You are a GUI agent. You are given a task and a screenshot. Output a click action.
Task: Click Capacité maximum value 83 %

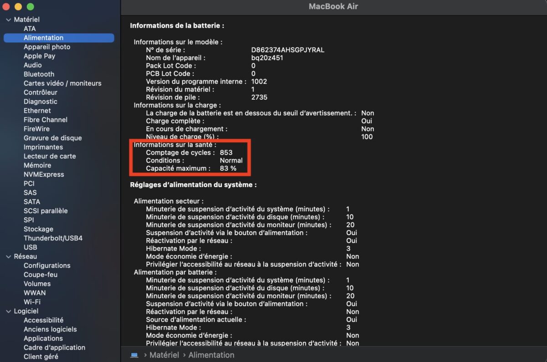228,168
